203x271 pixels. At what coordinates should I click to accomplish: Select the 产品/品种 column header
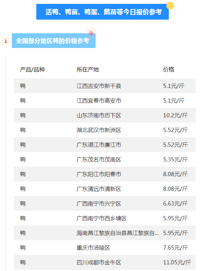coord(32,70)
